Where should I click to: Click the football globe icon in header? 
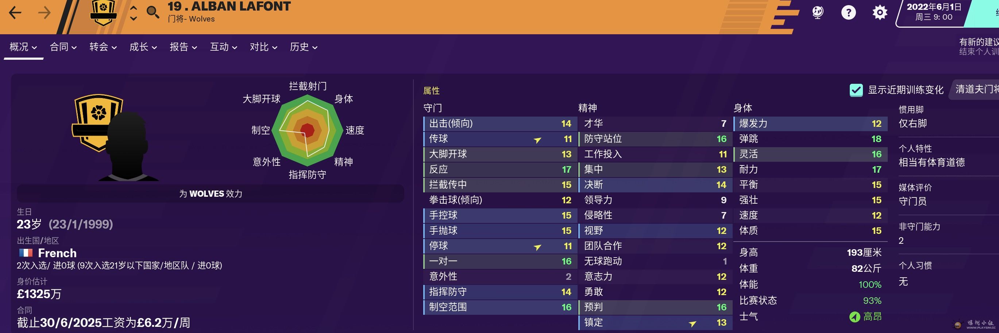(x=818, y=12)
